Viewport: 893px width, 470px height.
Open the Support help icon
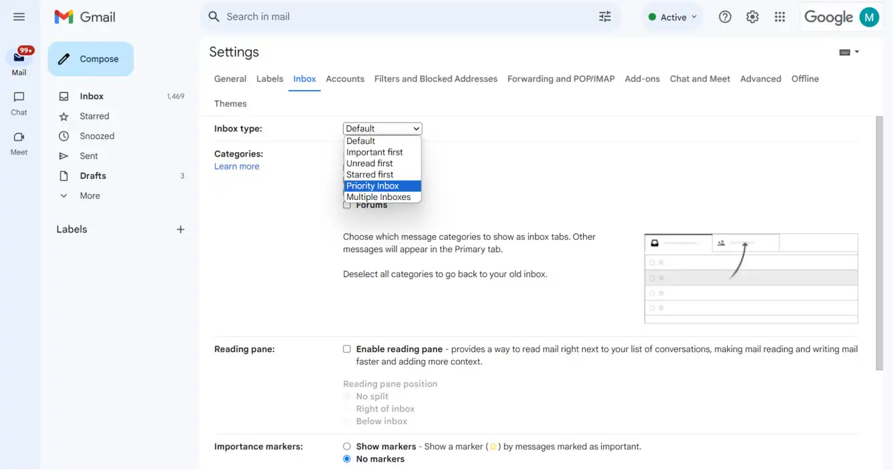point(725,17)
